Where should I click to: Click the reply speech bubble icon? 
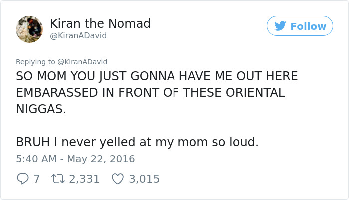coord(22,179)
